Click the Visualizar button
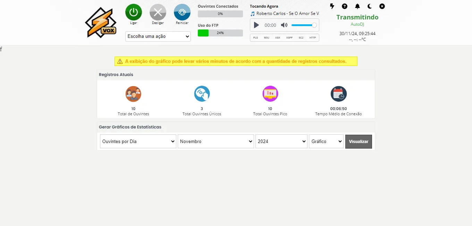The width and height of the screenshot is (472, 226). click(x=359, y=142)
